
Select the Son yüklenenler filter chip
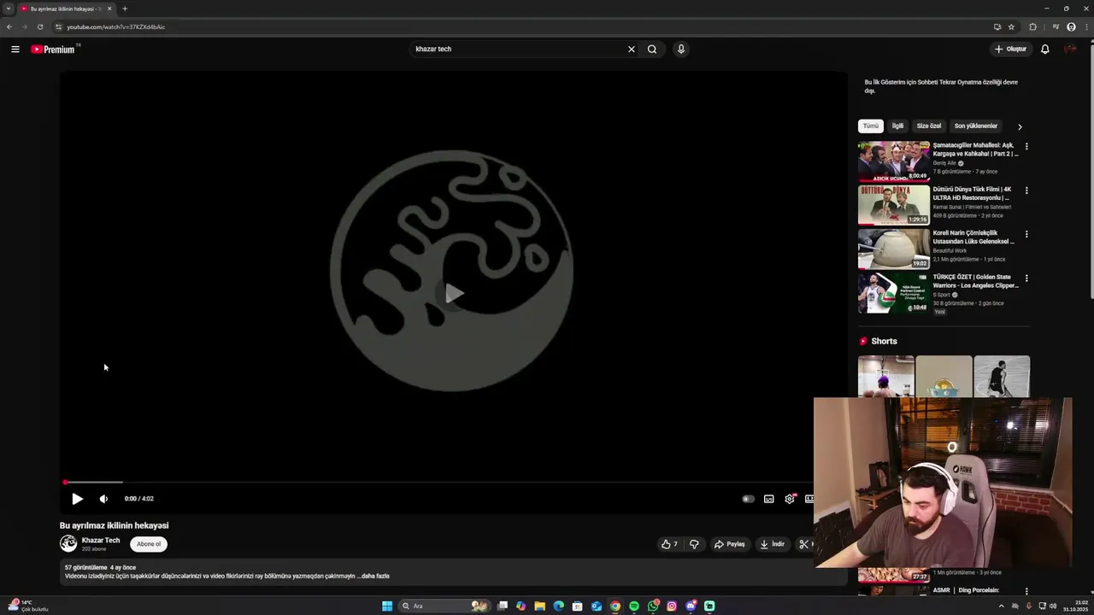(976, 126)
